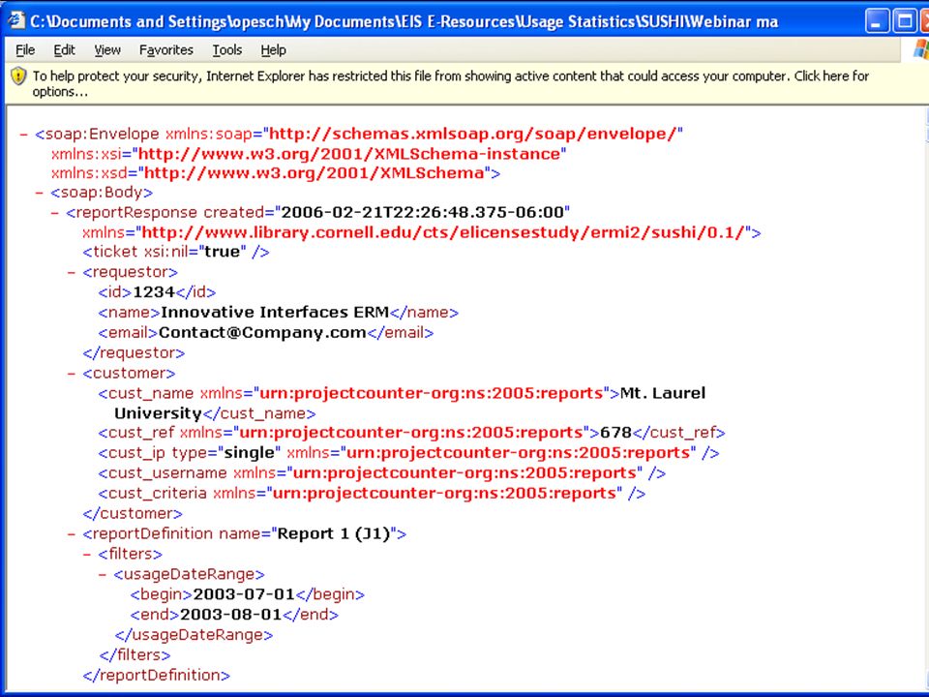
Task: Collapse the reportDefinition node
Action: (x=72, y=534)
